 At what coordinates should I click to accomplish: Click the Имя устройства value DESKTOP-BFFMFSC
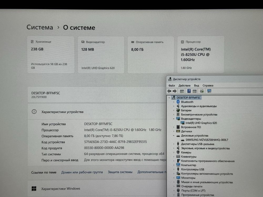coord(98,124)
